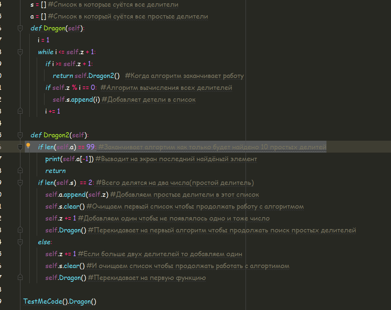The height and width of the screenshot is (310, 391).
Task: Click the 'i = 1' assignment line
Action: [44, 40]
